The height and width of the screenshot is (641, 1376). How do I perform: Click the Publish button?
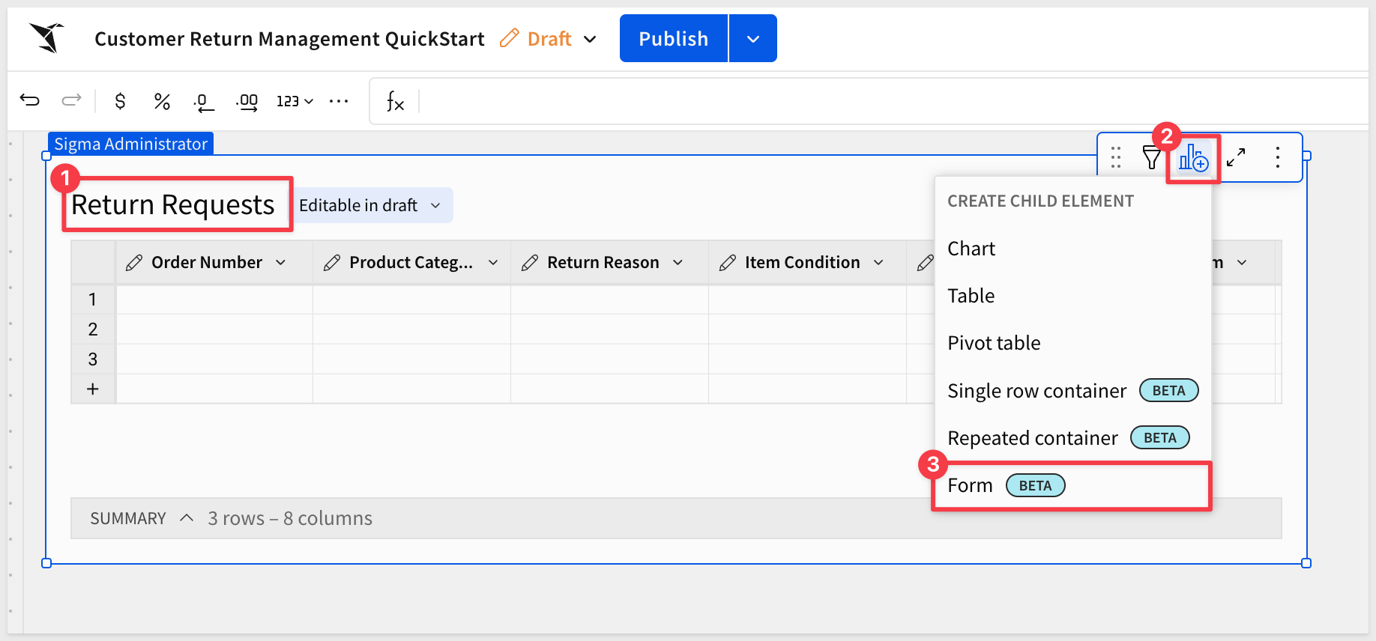tap(673, 39)
